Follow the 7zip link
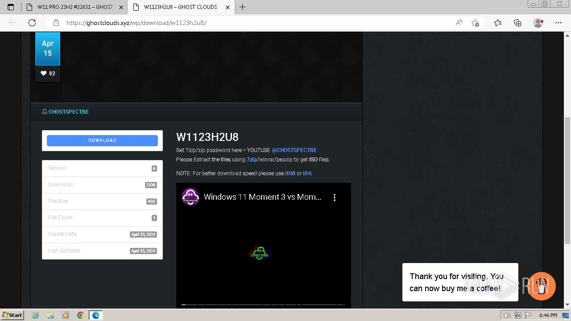 [252, 160]
